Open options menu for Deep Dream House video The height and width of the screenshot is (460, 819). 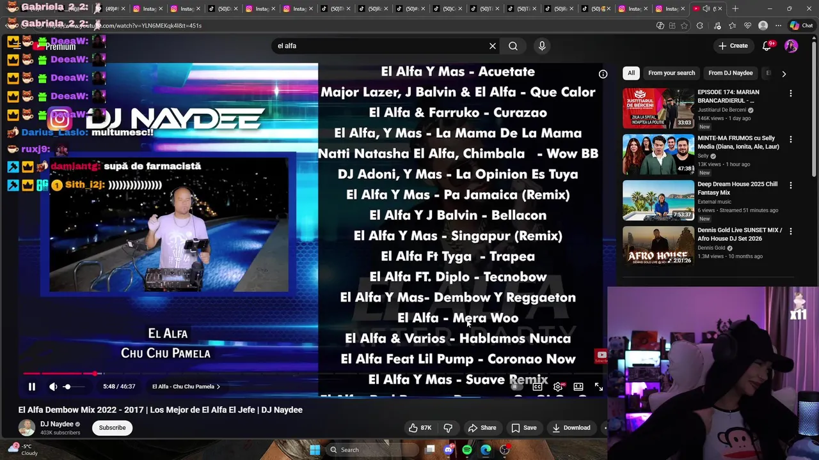tap(791, 185)
